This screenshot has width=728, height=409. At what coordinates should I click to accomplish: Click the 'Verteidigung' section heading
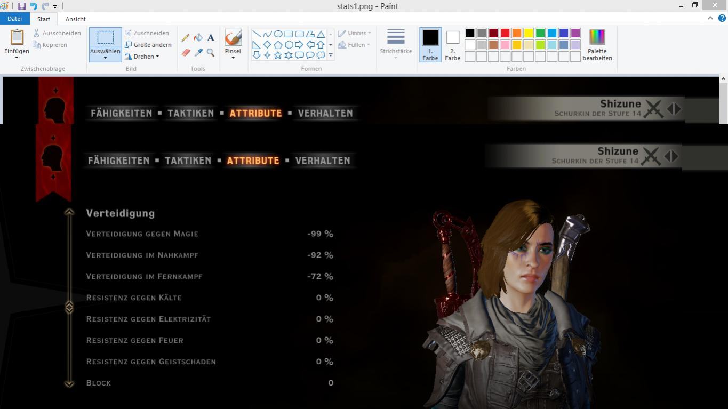coord(121,213)
